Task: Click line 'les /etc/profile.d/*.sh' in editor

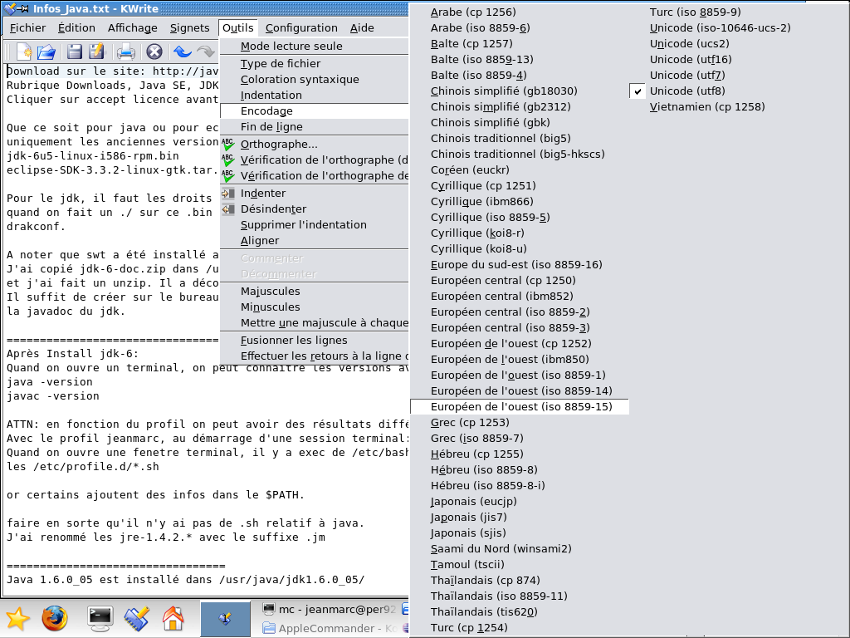Action: point(83,467)
